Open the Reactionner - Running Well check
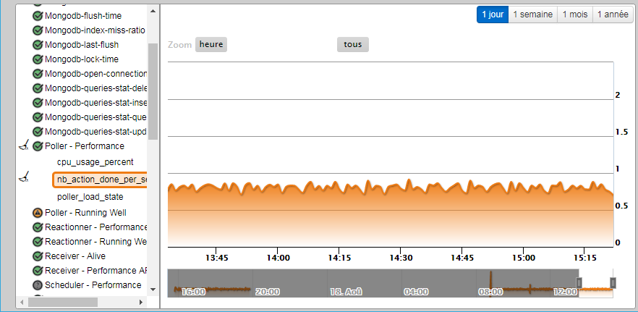This screenshot has width=638, height=312. [x=95, y=242]
